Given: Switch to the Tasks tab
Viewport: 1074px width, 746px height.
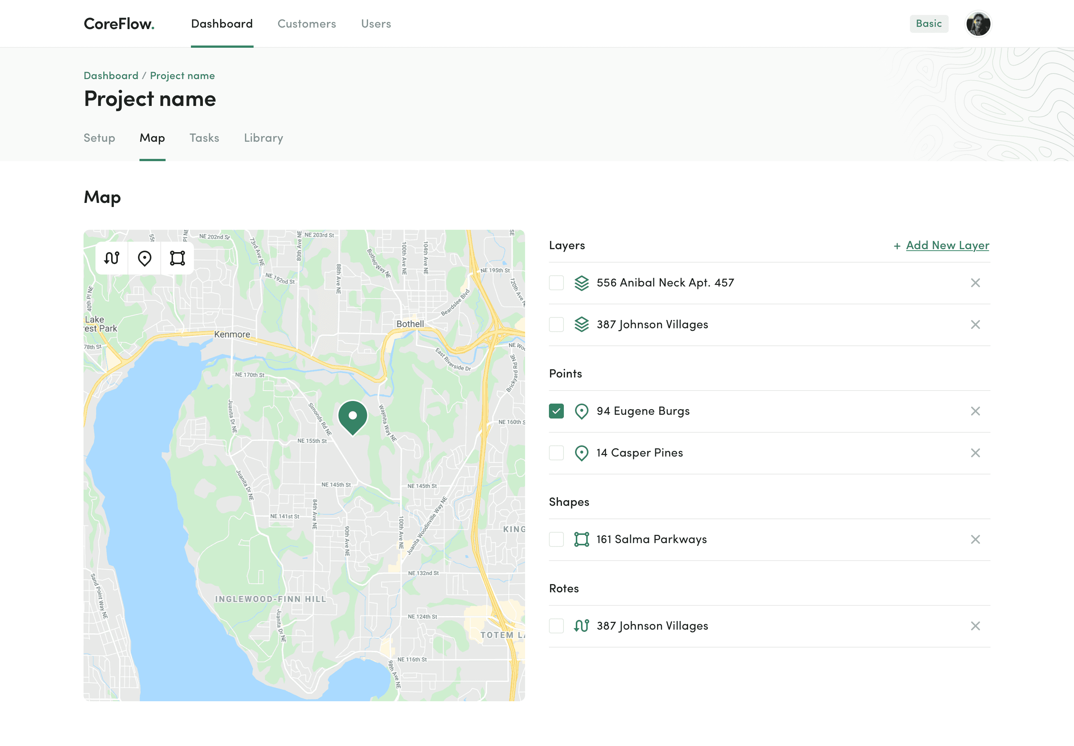Looking at the screenshot, I should [204, 138].
